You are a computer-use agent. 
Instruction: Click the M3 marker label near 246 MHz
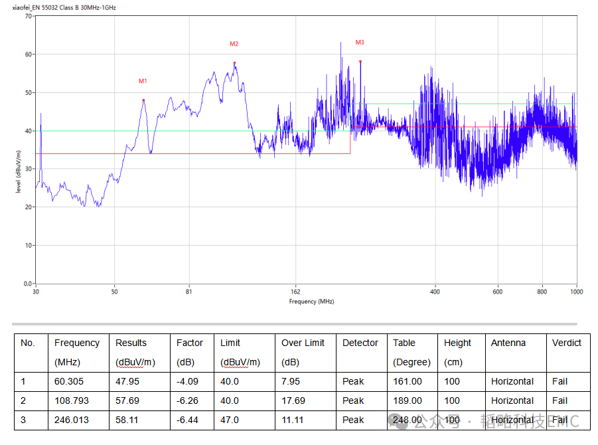(360, 43)
